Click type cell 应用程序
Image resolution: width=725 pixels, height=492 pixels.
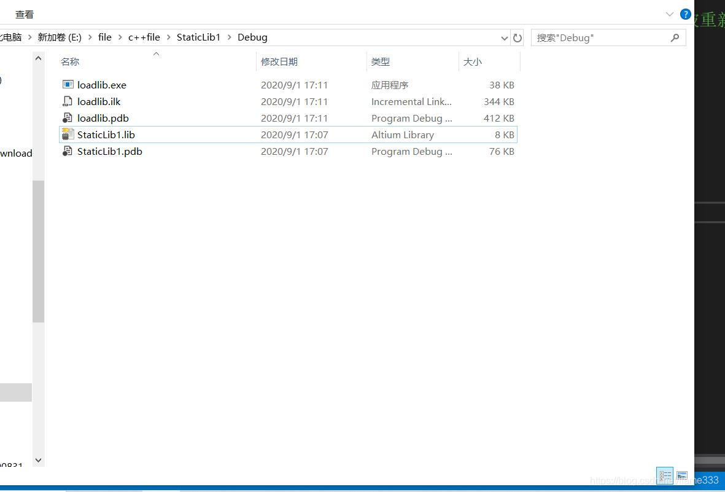coord(390,85)
